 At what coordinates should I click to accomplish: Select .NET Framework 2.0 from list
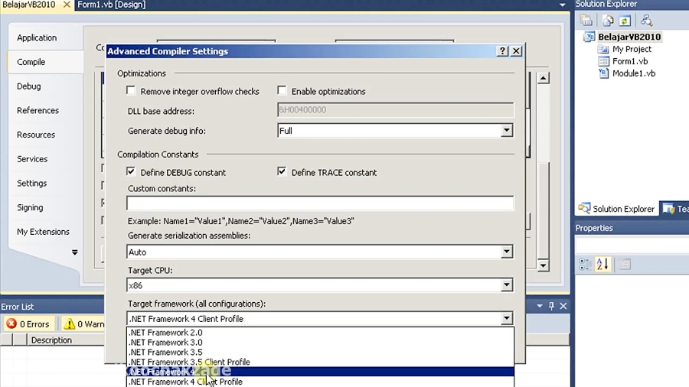tap(320, 333)
